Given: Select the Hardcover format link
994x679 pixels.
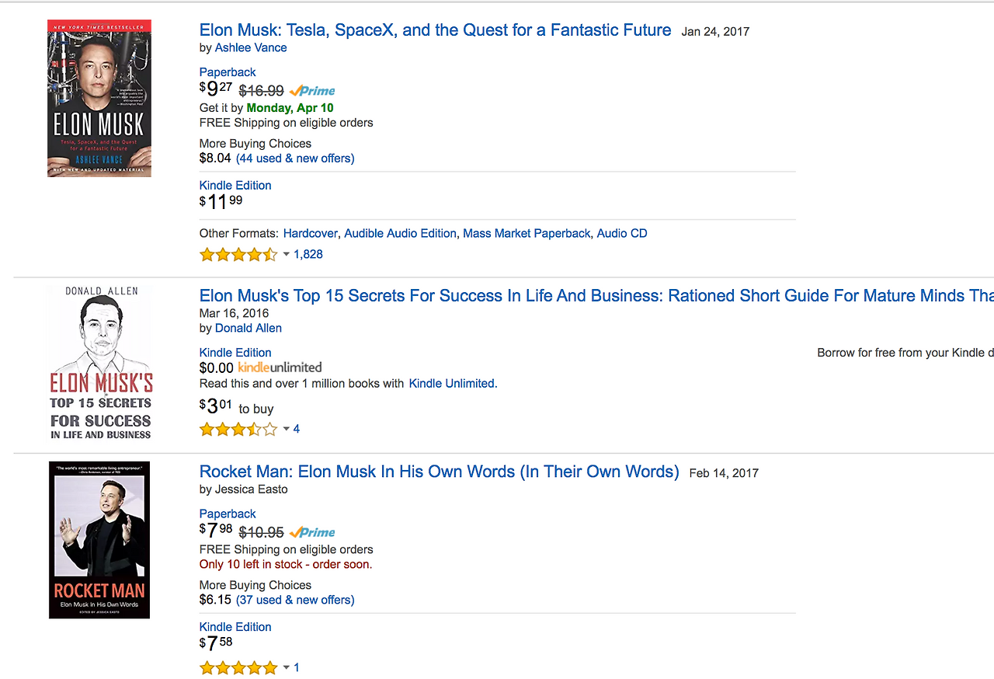Looking at the screenshot, I should pyautogui.click(x=311, y=233).
